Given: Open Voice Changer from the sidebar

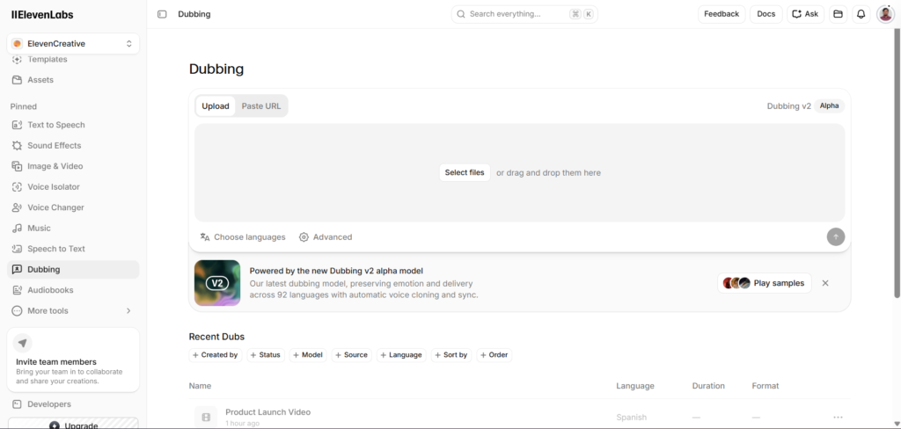Looking at the screenshot, I should 73,207.
